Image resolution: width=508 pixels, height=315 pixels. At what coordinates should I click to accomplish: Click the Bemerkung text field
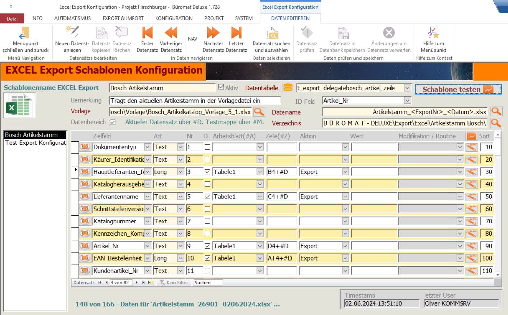click(x=195, y=101)
